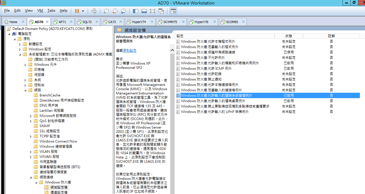This screenshot has height=194, width=365.
Task: Select the 允許 ICMP 例外 policy row
Action: click(x=268, y=69)
